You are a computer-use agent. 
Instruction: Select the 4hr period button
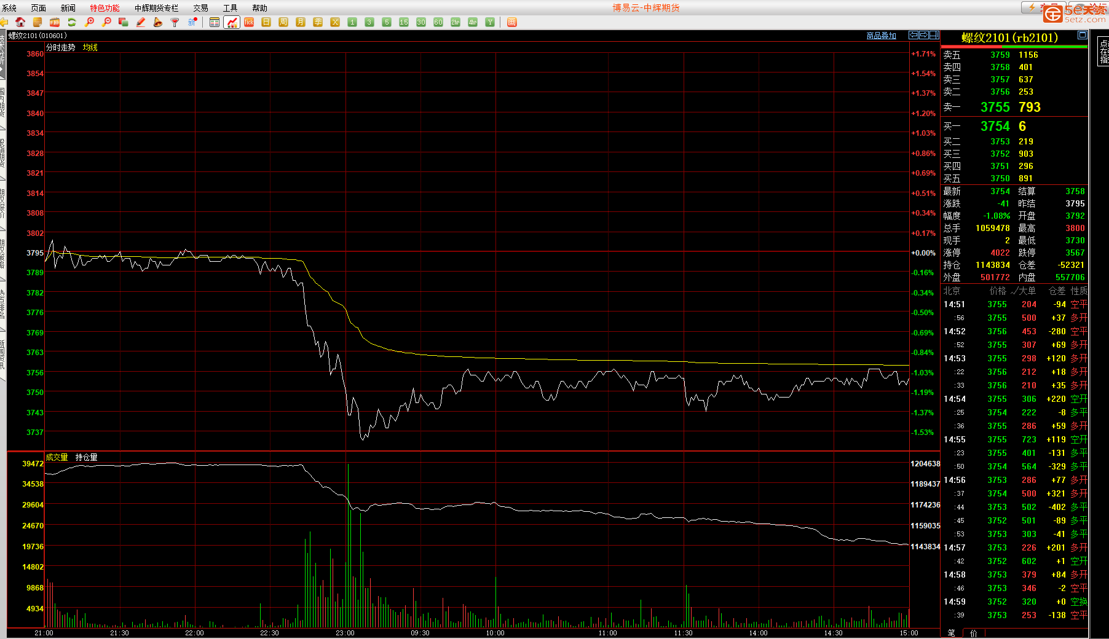click(473, 22)
